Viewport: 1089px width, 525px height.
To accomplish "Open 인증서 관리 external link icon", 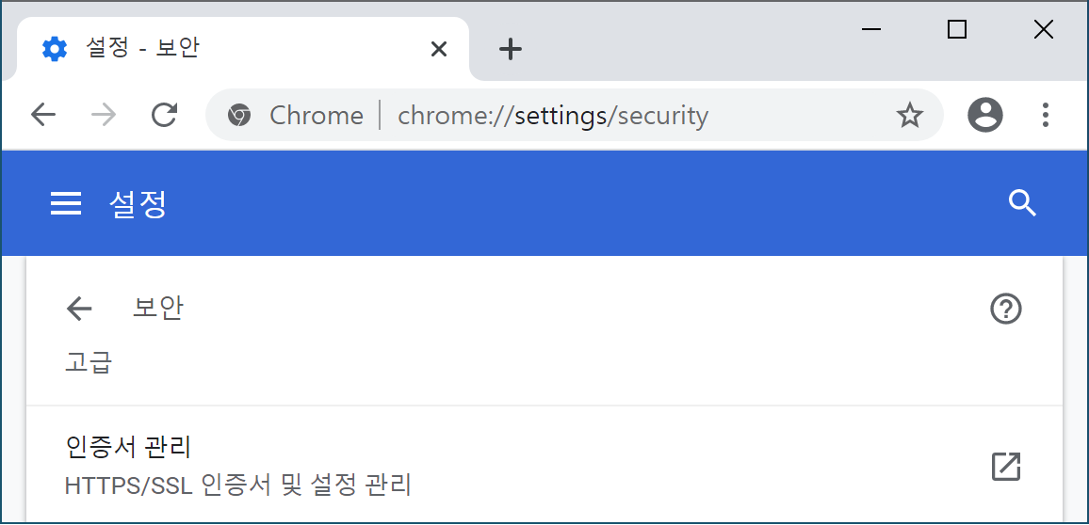I will tap(1006, 467).
